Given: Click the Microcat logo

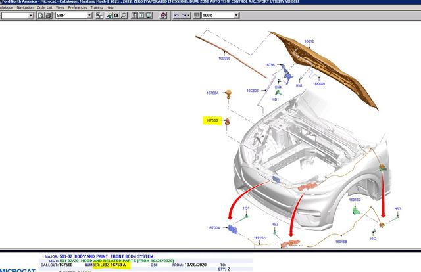Looking at the screenshot, I should (18, 270).
